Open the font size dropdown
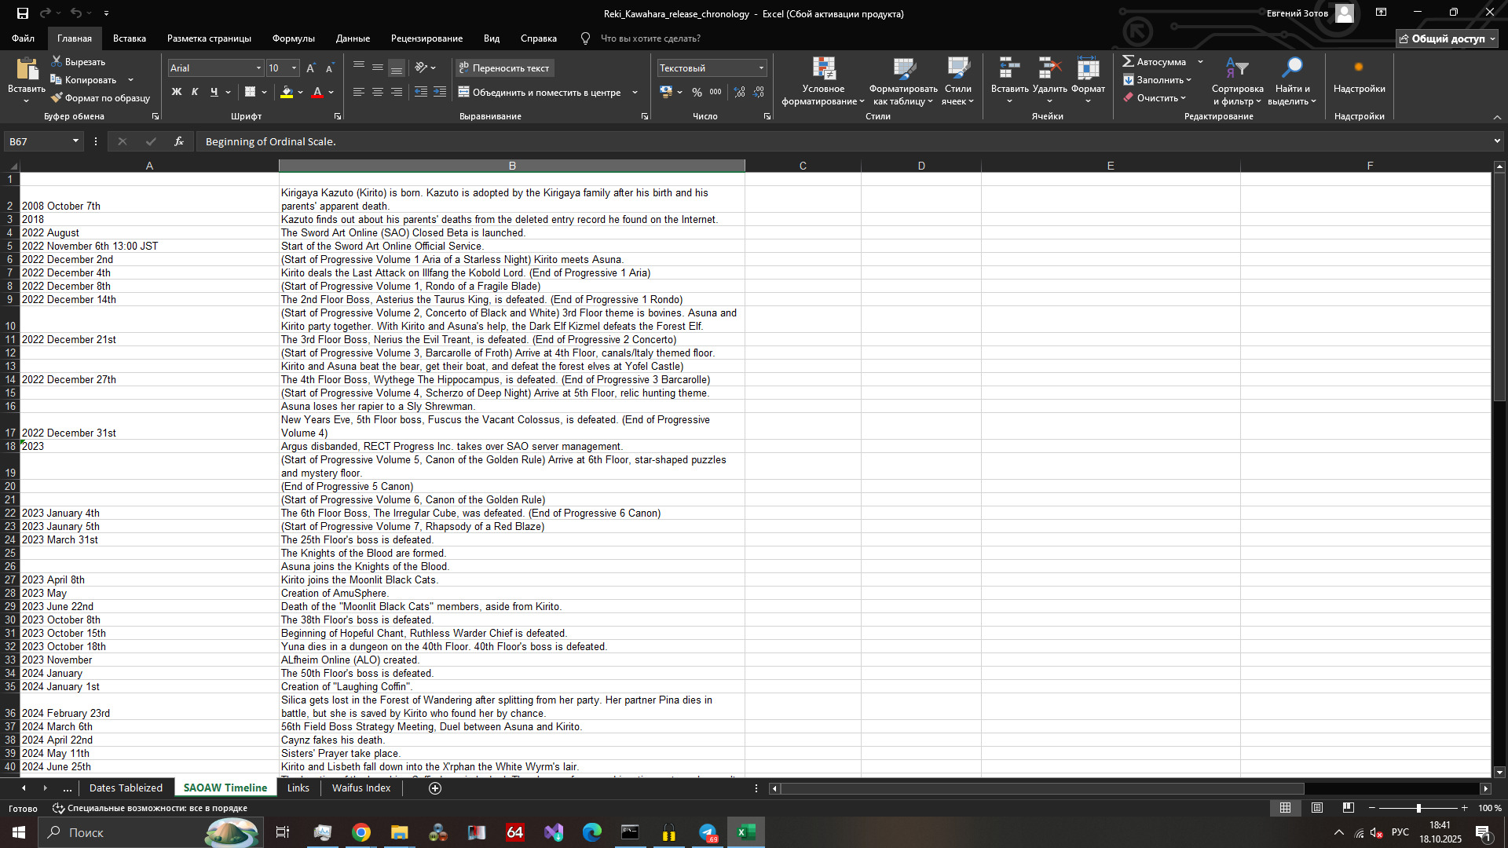This screenshot has width=1508, height=848. tap(295, 68)
